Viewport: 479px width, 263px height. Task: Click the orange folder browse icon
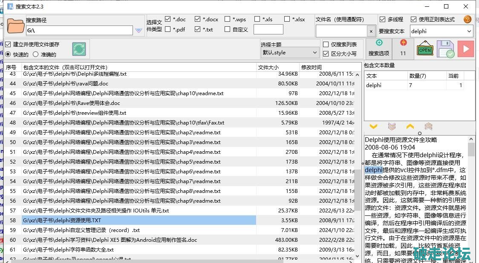(x=16, y=26)
